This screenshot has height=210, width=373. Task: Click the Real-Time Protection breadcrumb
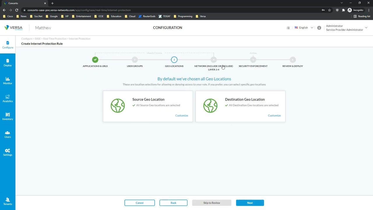point(55,39)
